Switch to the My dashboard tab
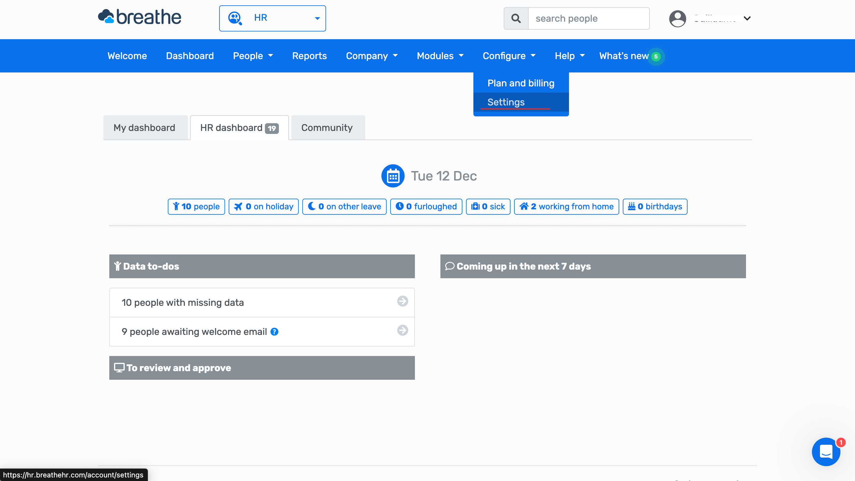The width and height of the screenshot is (855, 481). (x=144, y=128)
